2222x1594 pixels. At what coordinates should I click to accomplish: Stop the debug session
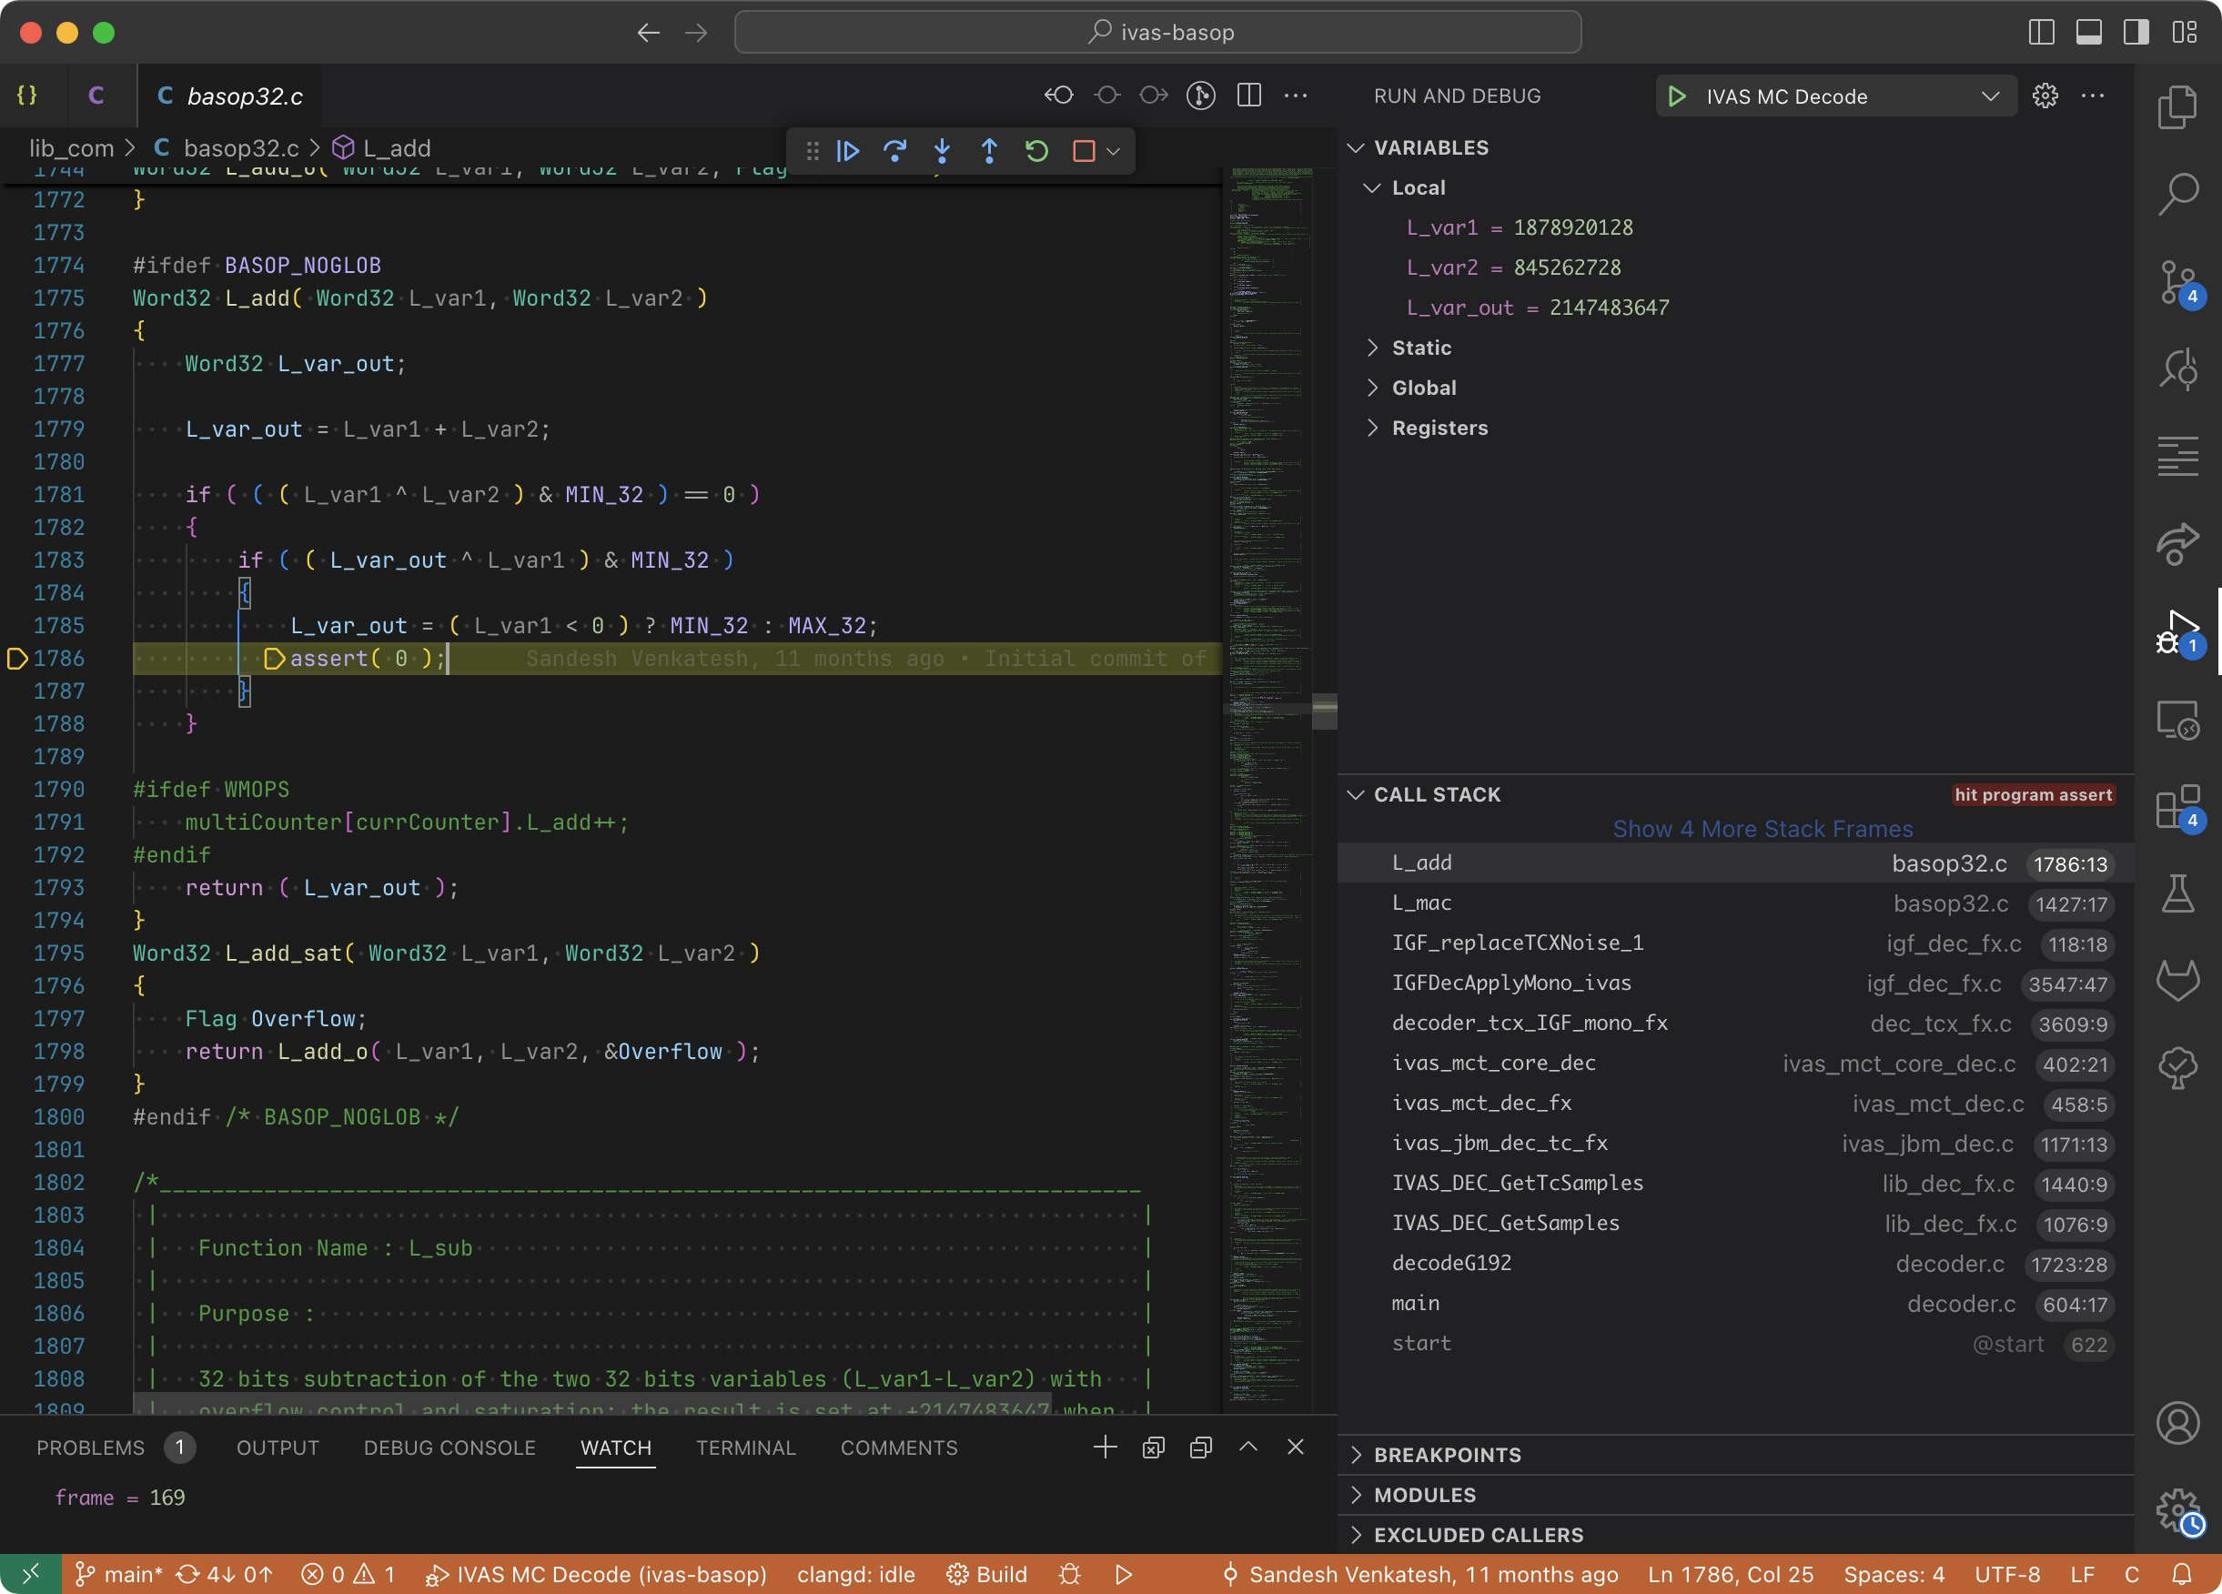pos(1083,151)
